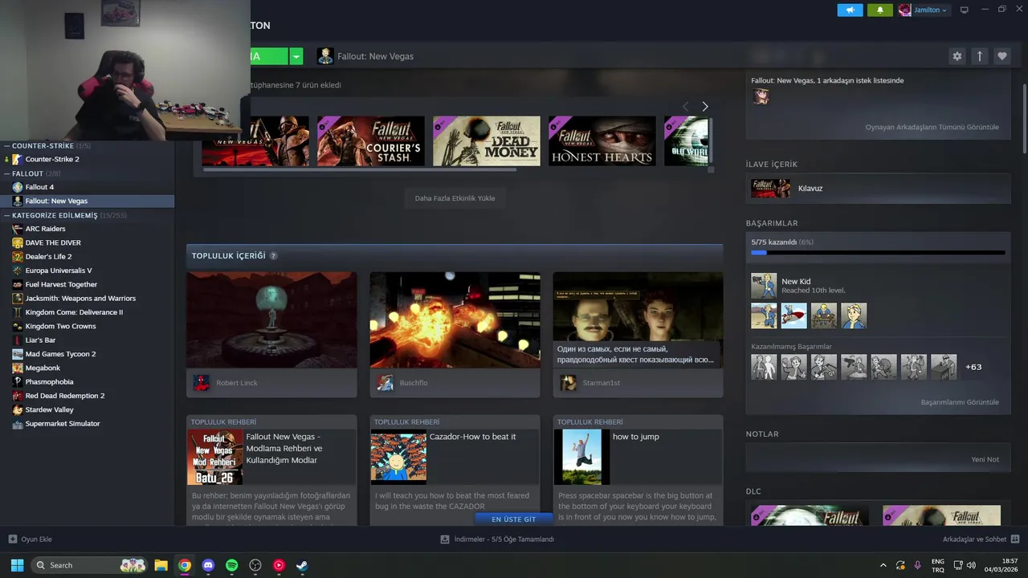Click the wishlisting friend's avatar
Viewport: 1028px width, 578px height.
761,97
